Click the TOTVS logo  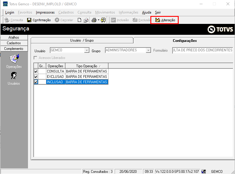pos(220,29)
